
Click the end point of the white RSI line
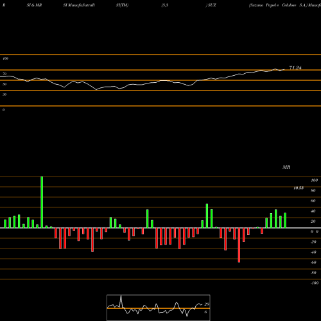point(284,69)
